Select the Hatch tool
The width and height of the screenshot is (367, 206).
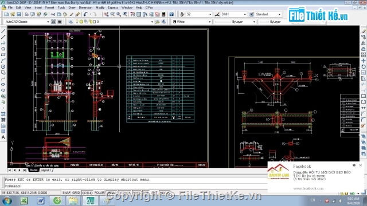point(3,114)
